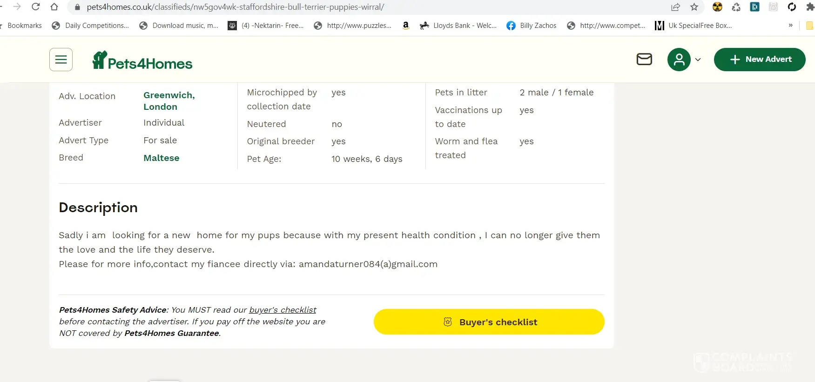Click the user account avatar icon
815x382 pixels.
pyautogui.click(x=679, y=60)
